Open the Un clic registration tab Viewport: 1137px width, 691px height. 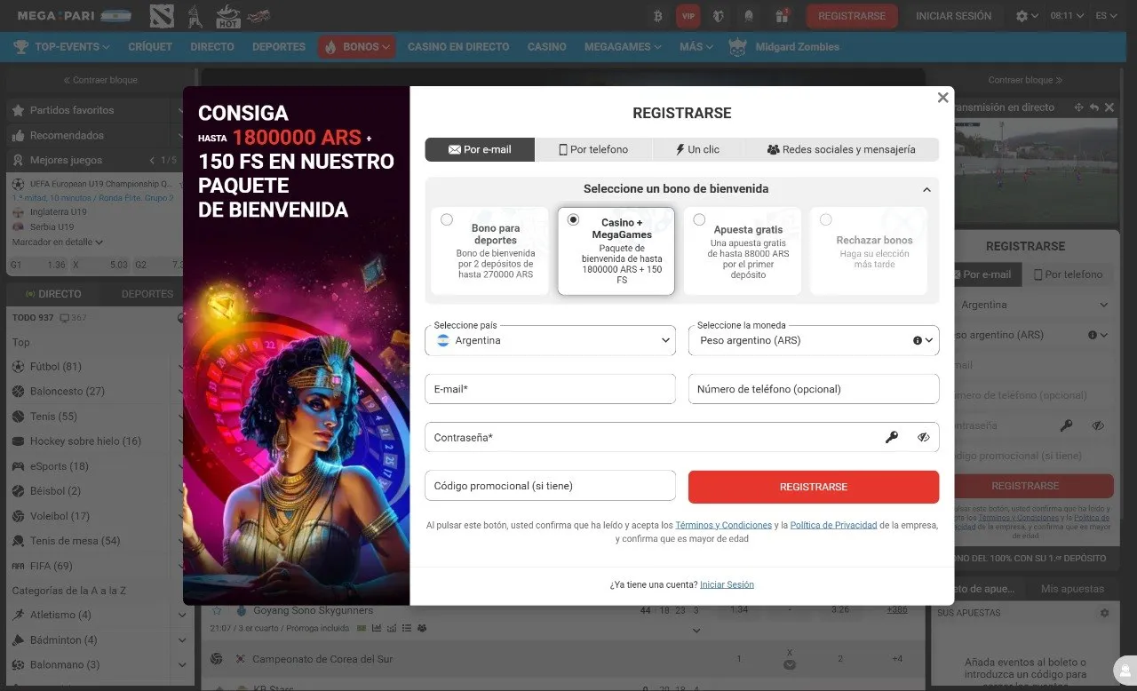tap(698, 149)
